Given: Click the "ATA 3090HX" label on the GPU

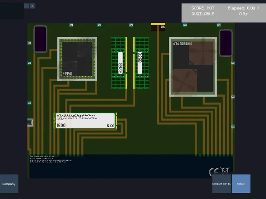Looking at the screenshot, I should point(182,44).
